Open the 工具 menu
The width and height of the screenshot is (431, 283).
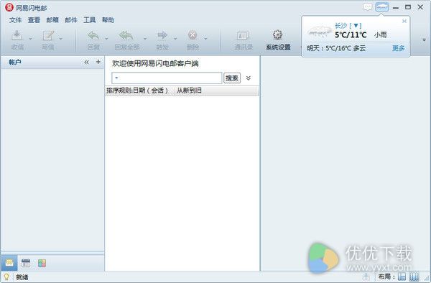click(x=89, y=20)
